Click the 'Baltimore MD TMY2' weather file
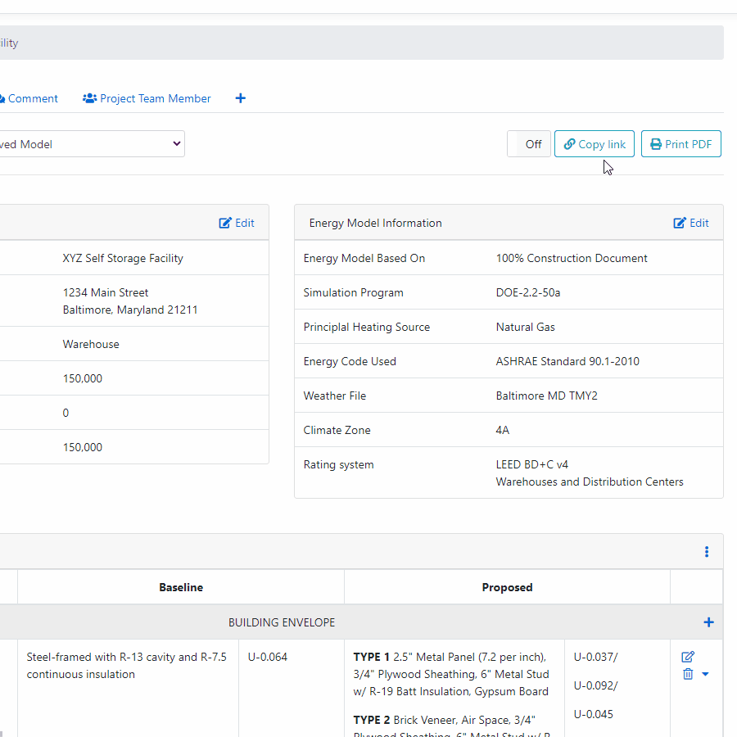 547,396
